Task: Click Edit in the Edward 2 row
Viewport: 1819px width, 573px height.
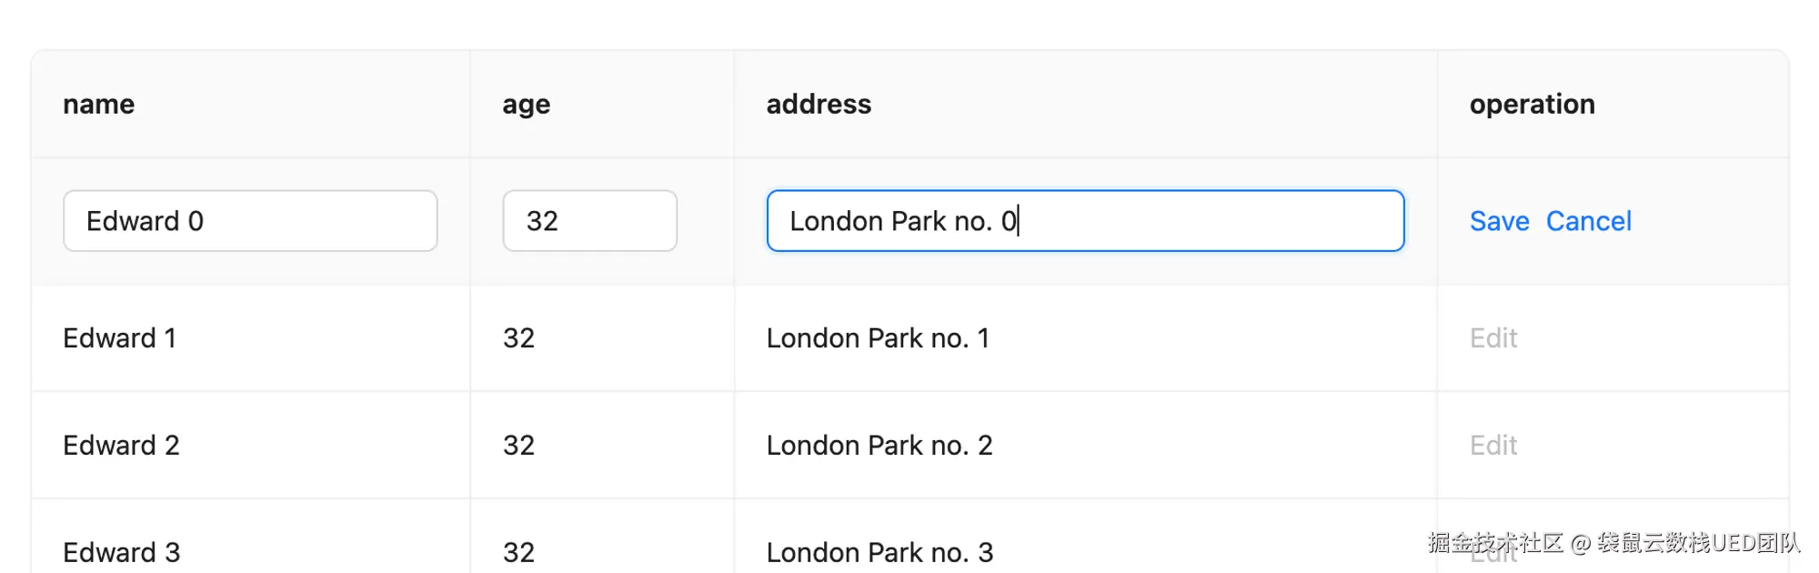Action: (1493, 446)
